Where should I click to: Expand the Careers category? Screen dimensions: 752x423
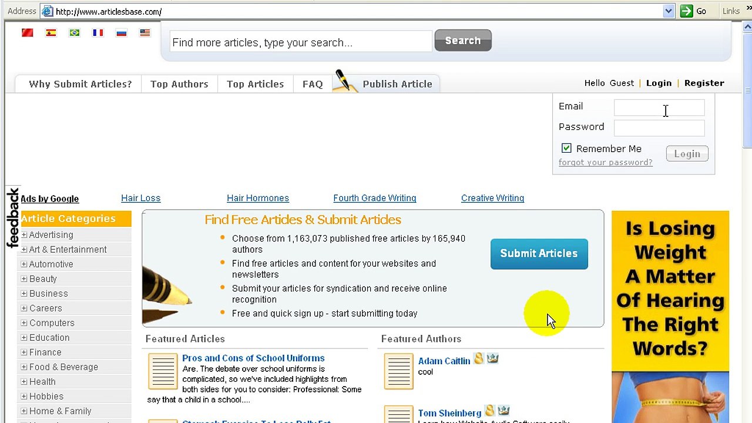click(24, 308)
